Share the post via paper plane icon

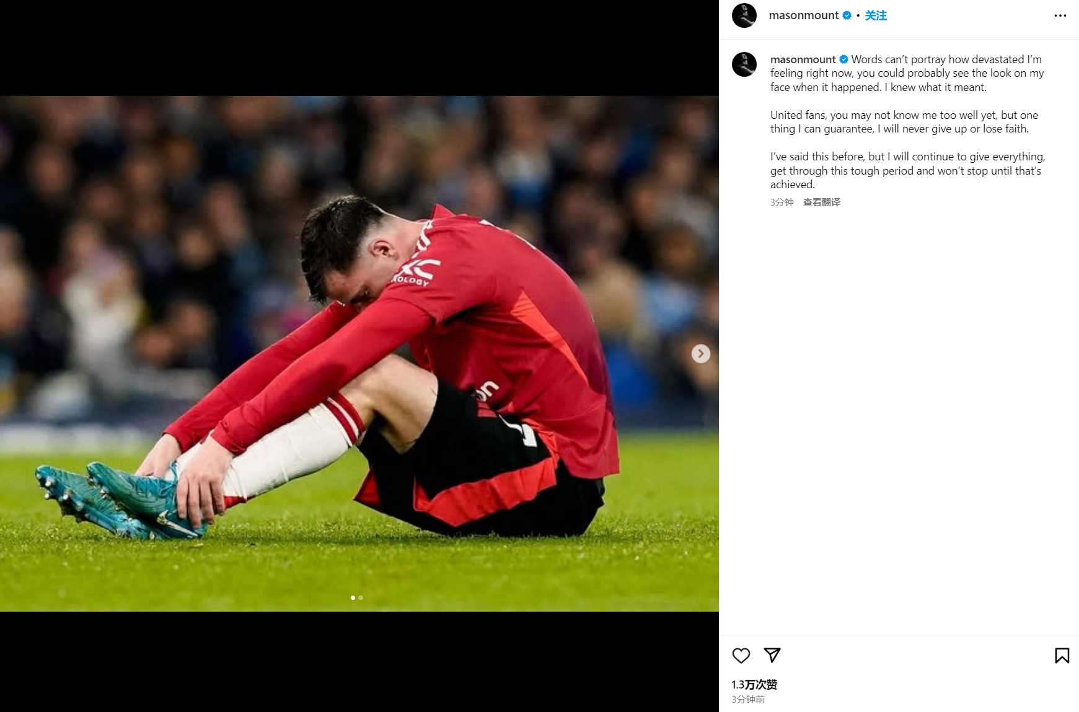pos(772,655)
